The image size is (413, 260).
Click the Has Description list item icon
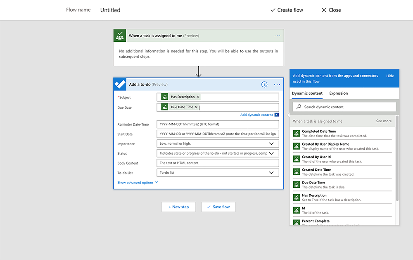click(296, 197)
